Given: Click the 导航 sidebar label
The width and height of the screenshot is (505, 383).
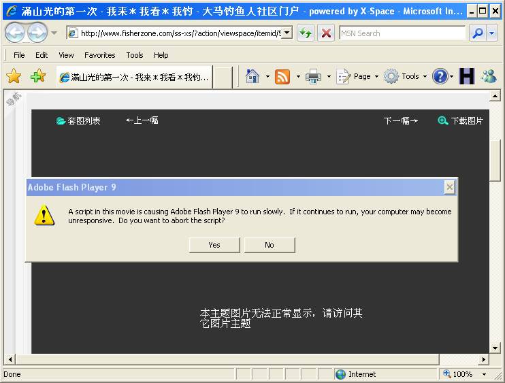Looking at the screenshot, I should pyautogui.click(x=14, y=99).
